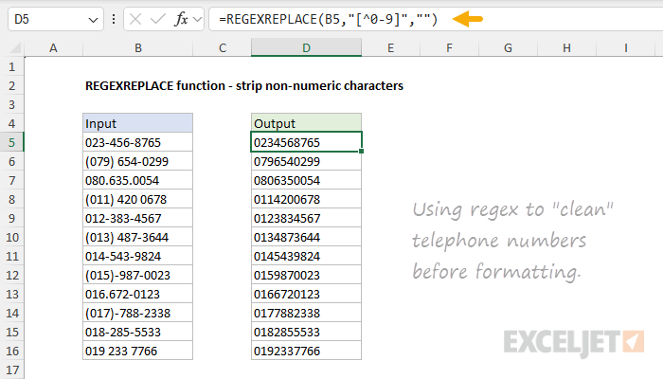Select cell with (017)-788-2338
Screen dimensions: 663x379
click(138, 313)
